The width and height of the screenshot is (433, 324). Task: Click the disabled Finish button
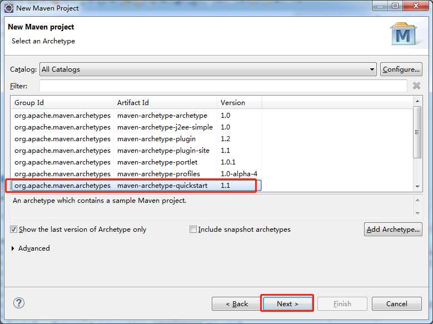pos(342,304)
